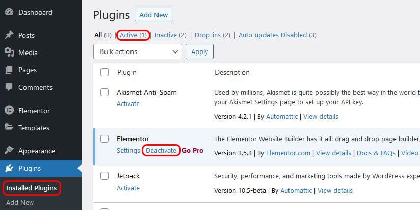Click the Version 10.5-beta text
Image resolution: width=420 pixels, height=210 pixels.
click(240, 191)
